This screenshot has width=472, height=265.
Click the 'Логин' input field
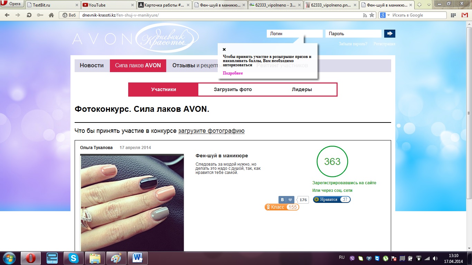pyautogui.click(x=294, y=33)
